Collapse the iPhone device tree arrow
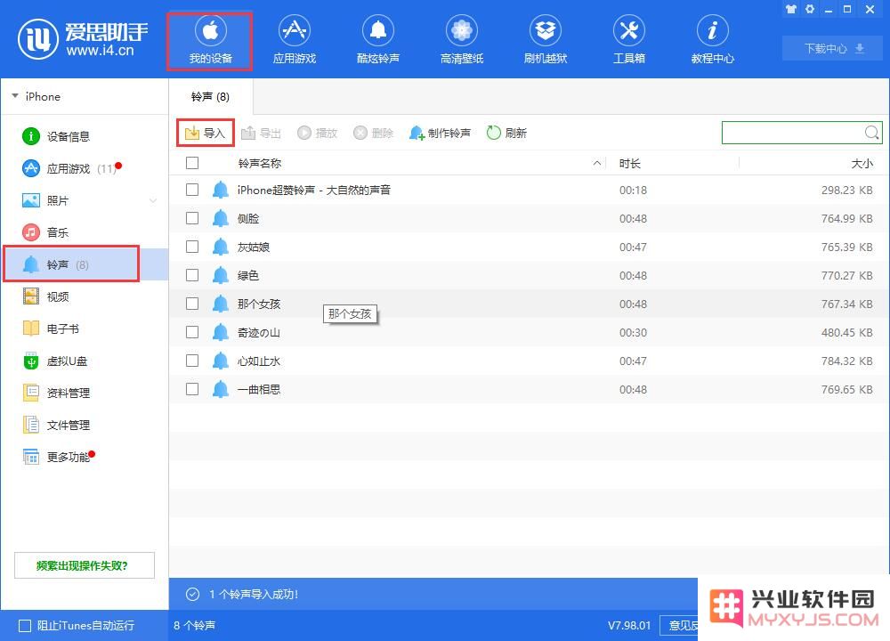 pyautogui.click(x=15, y=96)
